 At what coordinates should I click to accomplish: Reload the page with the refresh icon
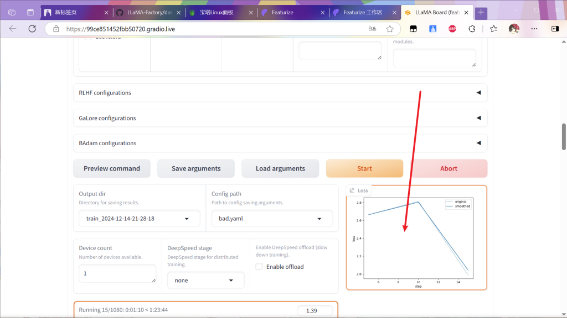click(32, 29)
